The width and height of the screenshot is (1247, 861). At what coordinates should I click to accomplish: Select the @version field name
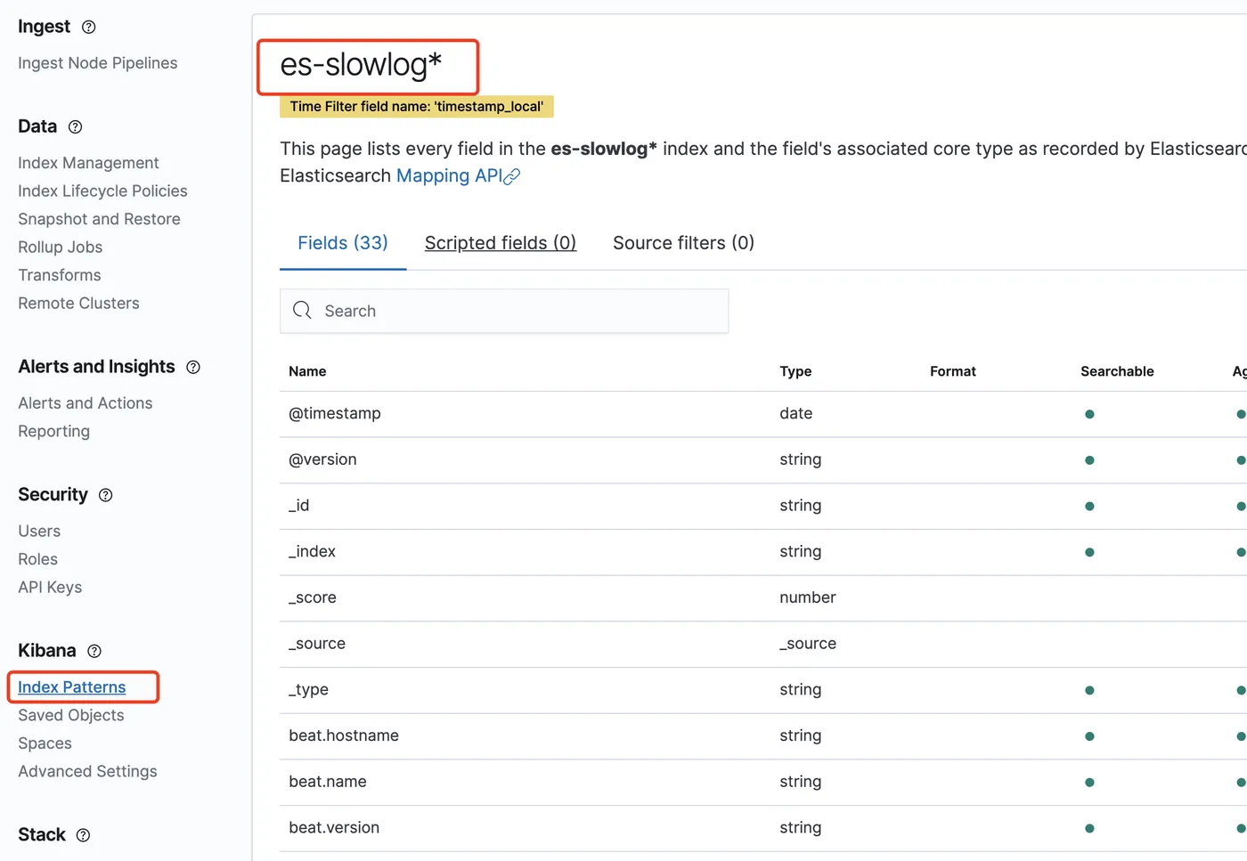(x=322, y=459)
